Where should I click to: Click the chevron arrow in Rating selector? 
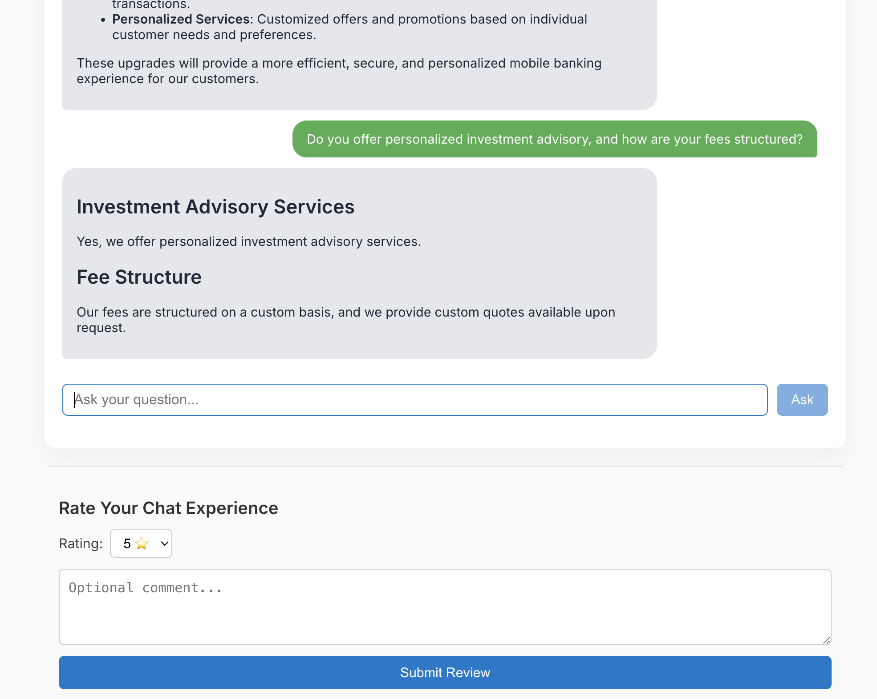(164, 543)
